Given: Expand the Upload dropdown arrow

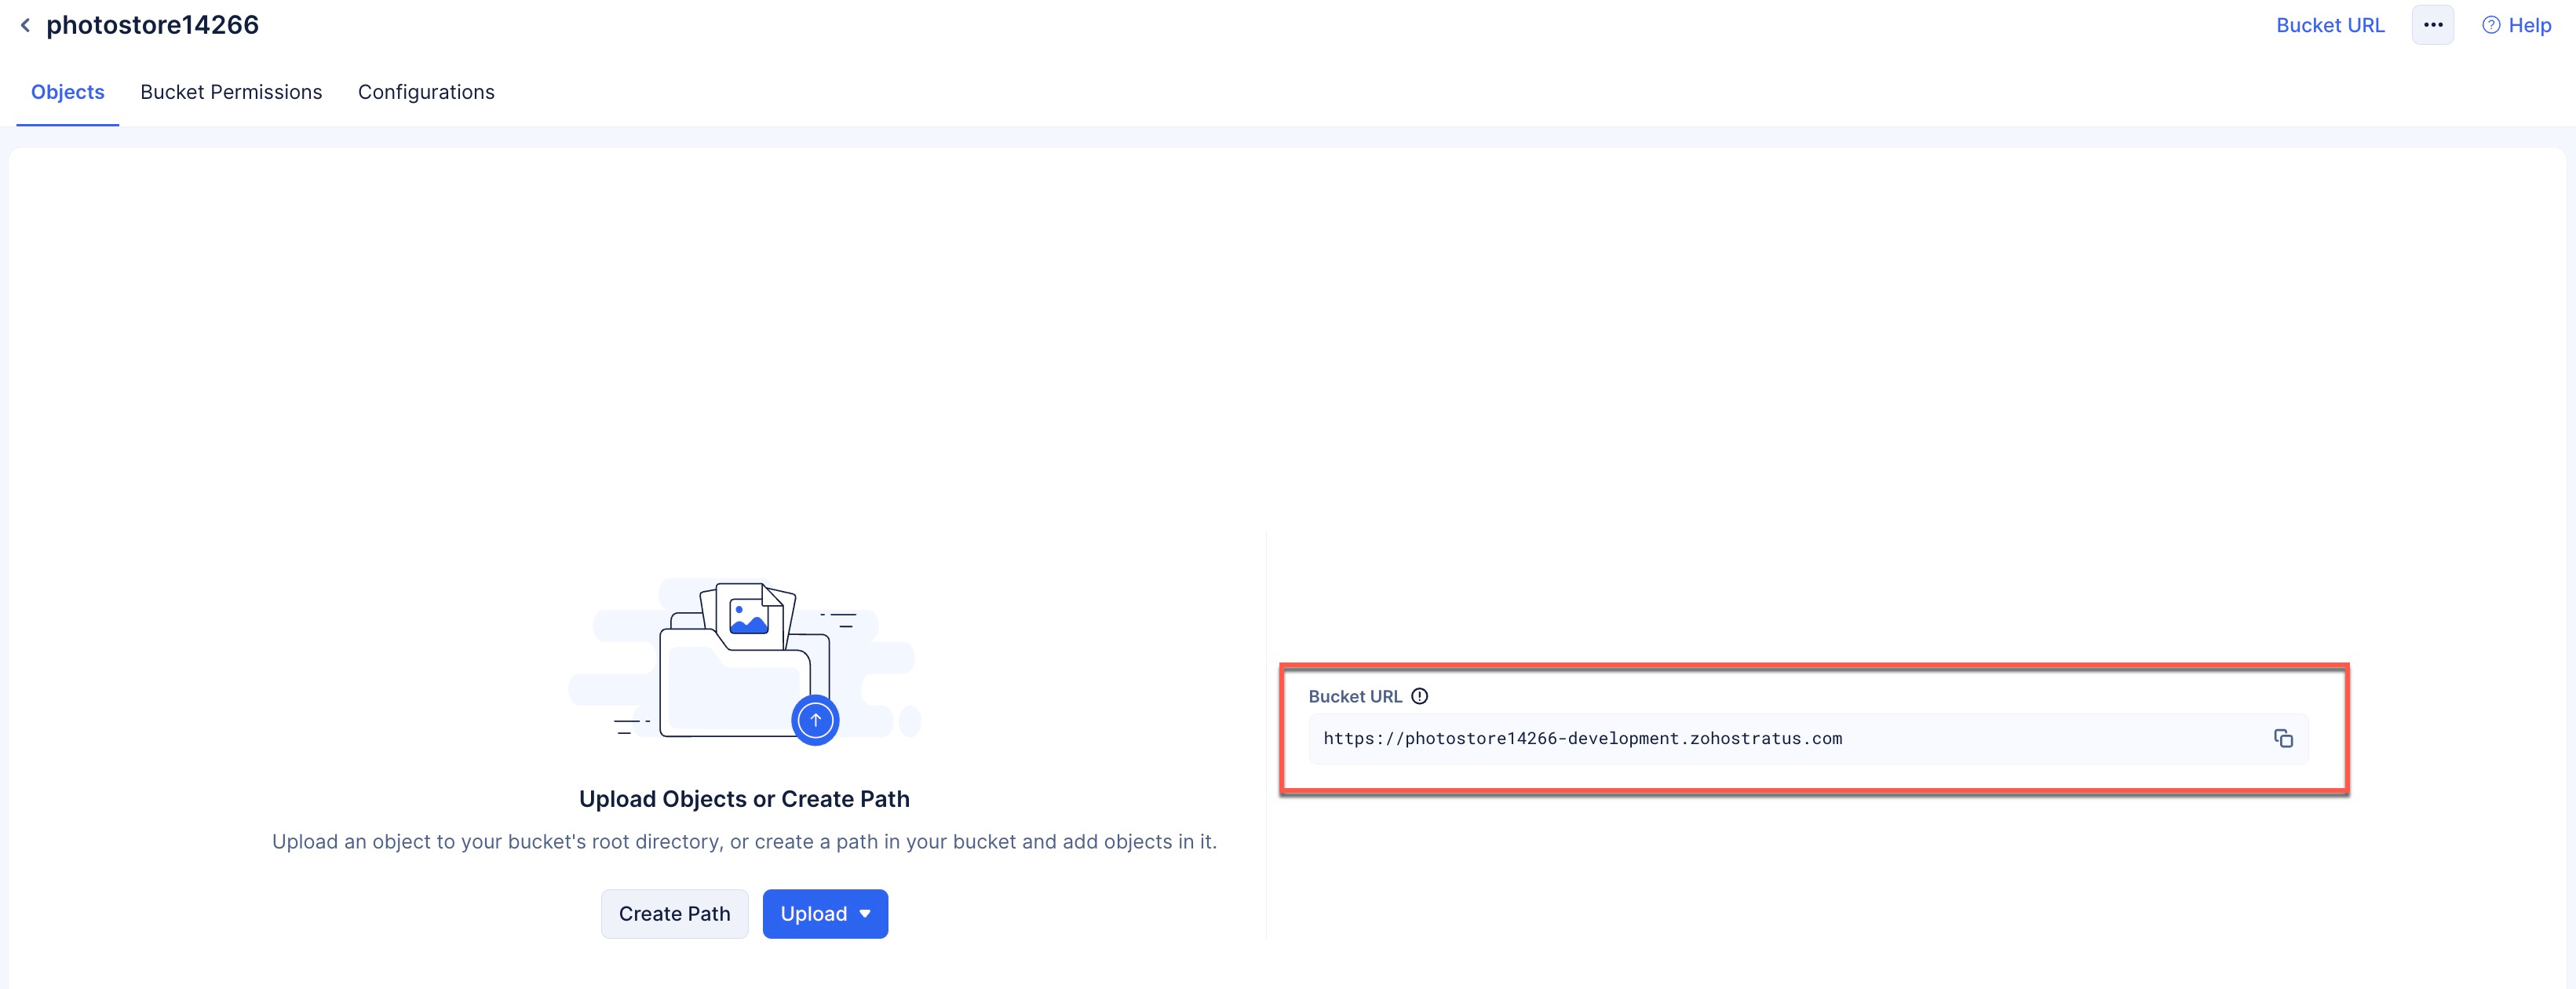Looking at the screenshot, I should (x=865, y=913).
